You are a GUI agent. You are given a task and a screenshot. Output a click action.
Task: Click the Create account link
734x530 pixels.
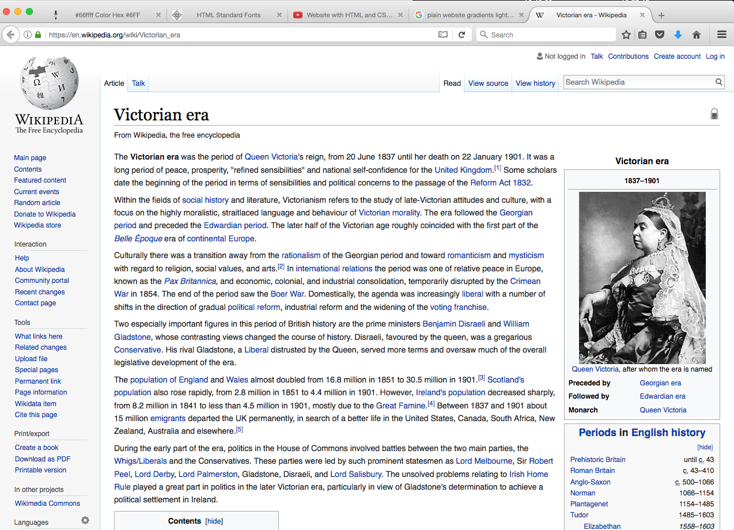tap(677, 56)
